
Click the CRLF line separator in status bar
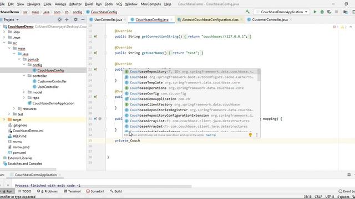pos(318,197)
